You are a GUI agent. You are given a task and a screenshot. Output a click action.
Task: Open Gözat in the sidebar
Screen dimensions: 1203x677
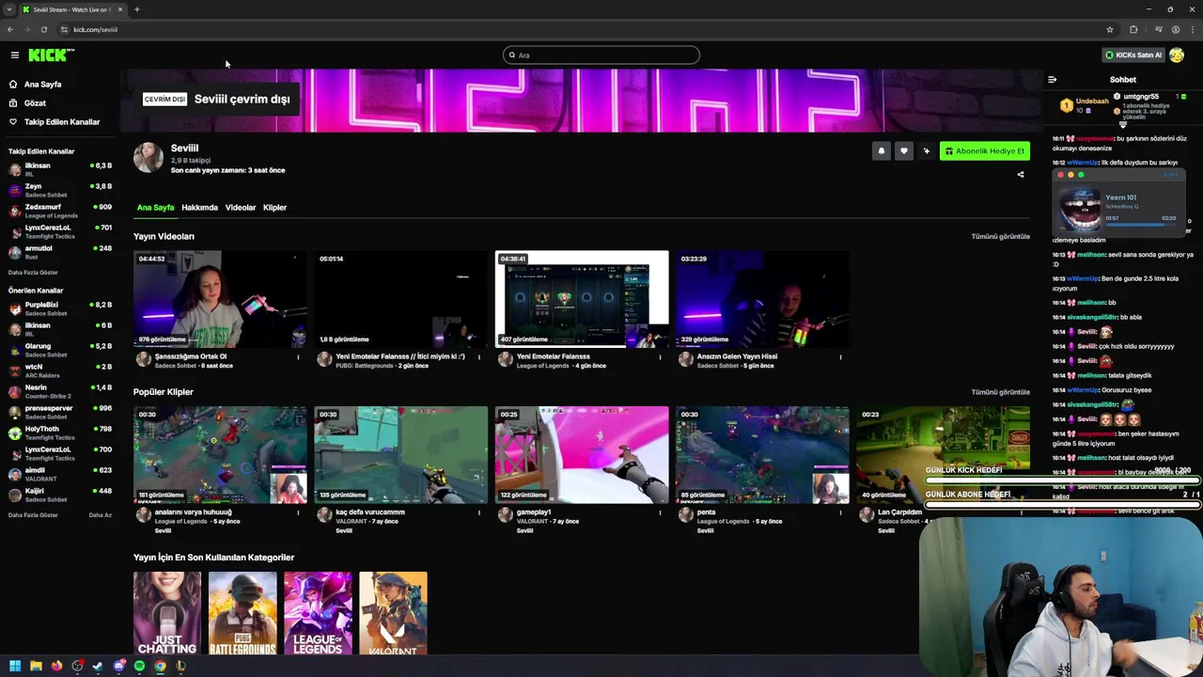(35, 103)
